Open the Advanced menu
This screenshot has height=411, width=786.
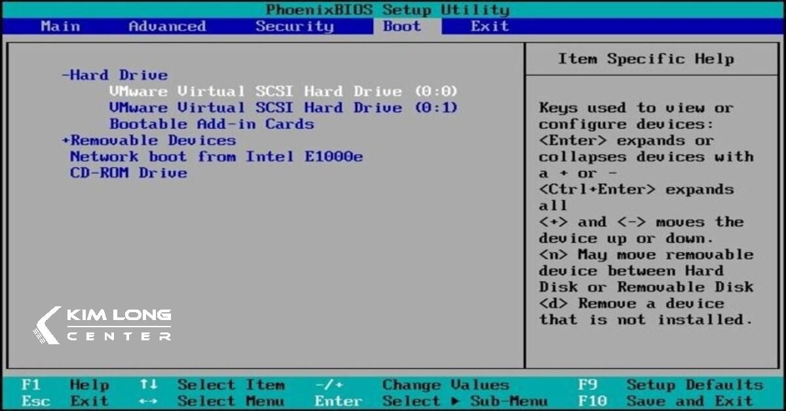coord(168,26)
